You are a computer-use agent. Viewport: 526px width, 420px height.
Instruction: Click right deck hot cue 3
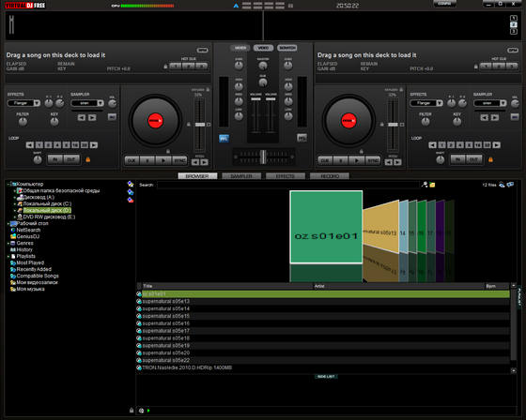click(512, 66)
